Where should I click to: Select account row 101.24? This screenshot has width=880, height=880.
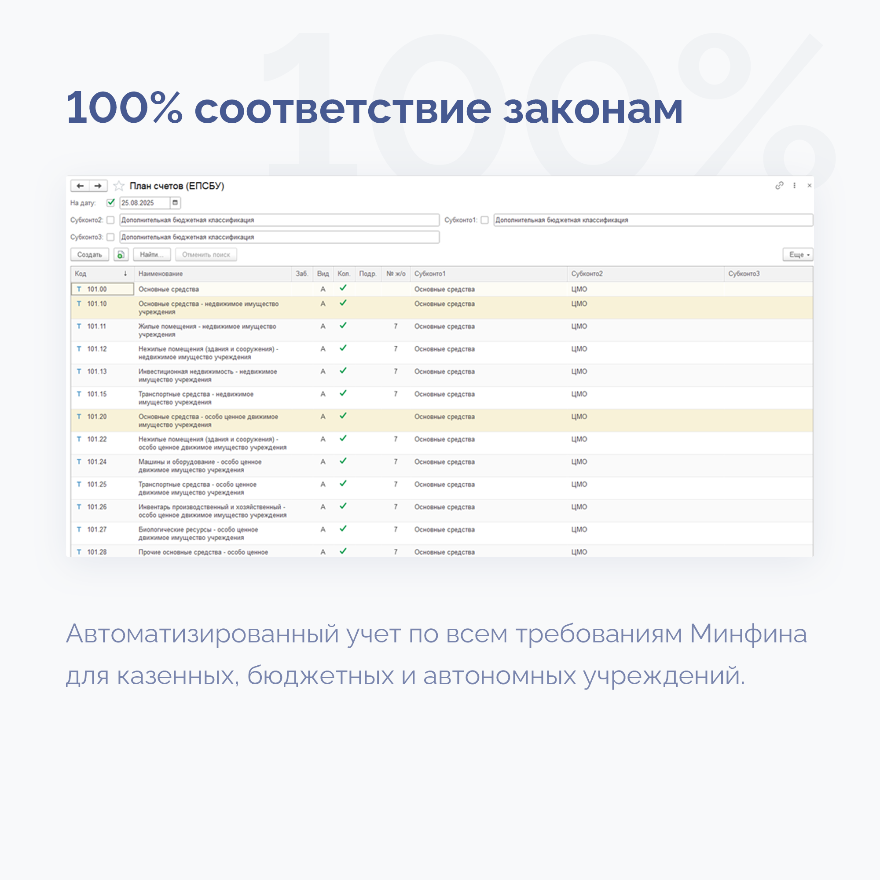coord(442,466)
